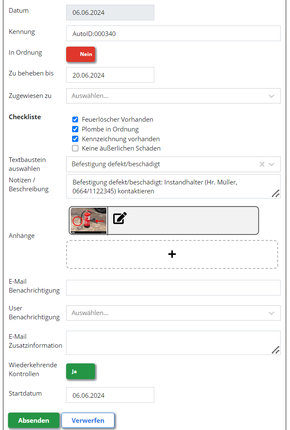The image size is (290, 430).
Task: Select the Startdatum date field
Action: (x=110, y=395)
